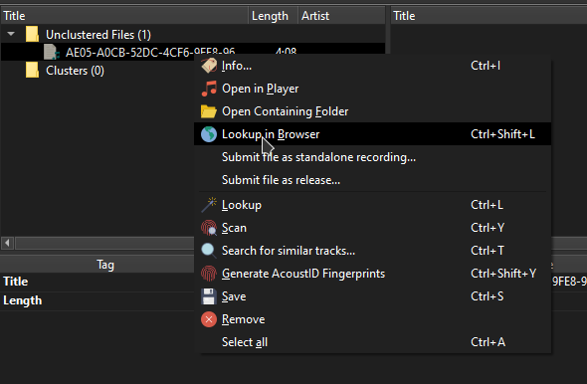This screenshot has height=384, width=587.
Task: Click the magnifier Search for similar tracks icon
Action: pos(209,251)
